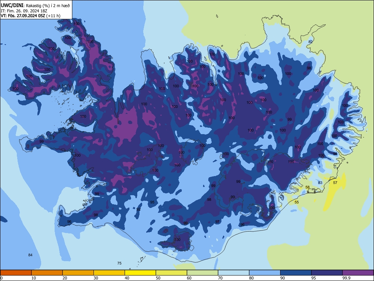Image resolution: width=374 pixels, height=281 pixels.
Task: Click the legend label 70
Action: pyautogui.click(x=220, y=278)
